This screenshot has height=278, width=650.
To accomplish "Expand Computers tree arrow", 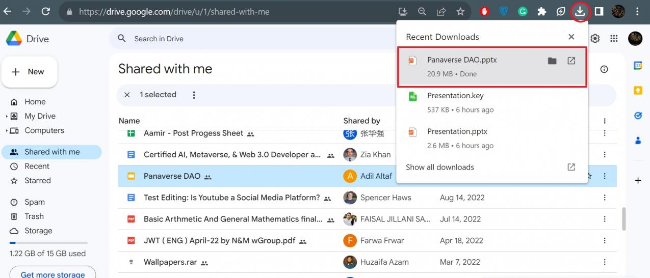I will tap(7, 130).
